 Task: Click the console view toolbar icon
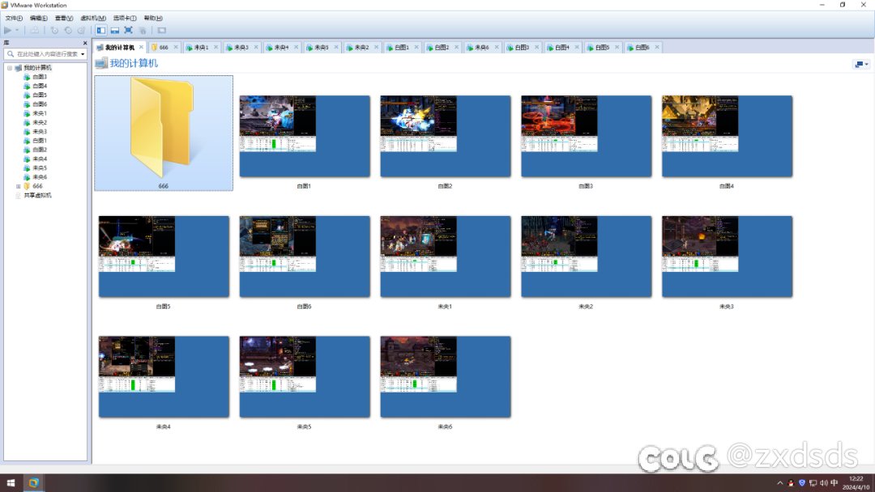point(162,30)
